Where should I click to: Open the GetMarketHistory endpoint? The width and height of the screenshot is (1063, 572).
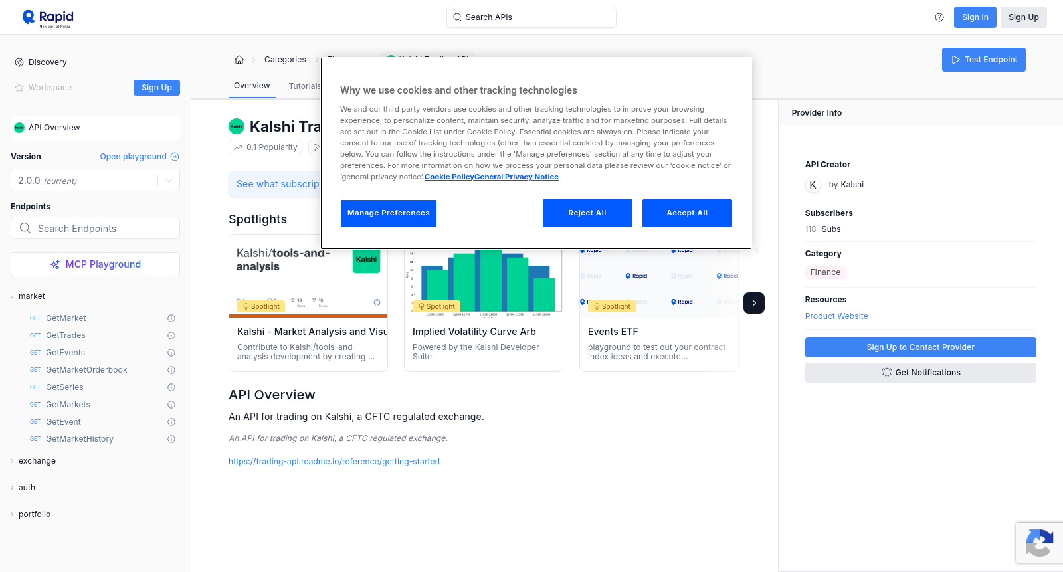[80, 439]
